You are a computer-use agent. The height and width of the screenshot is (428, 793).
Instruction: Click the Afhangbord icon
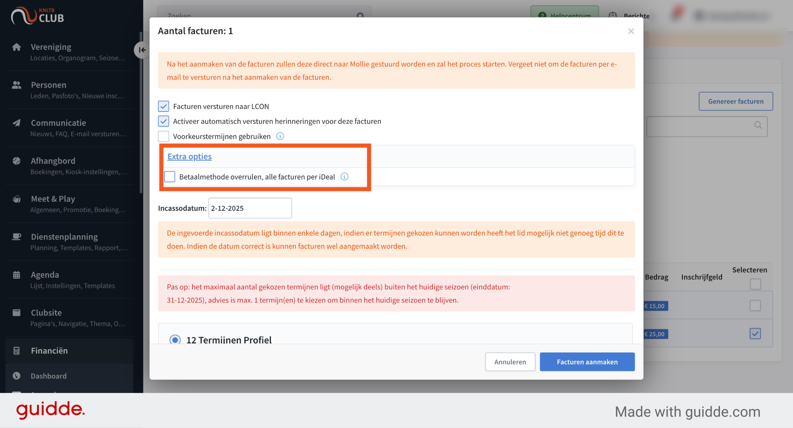click(x=17, y=161)
